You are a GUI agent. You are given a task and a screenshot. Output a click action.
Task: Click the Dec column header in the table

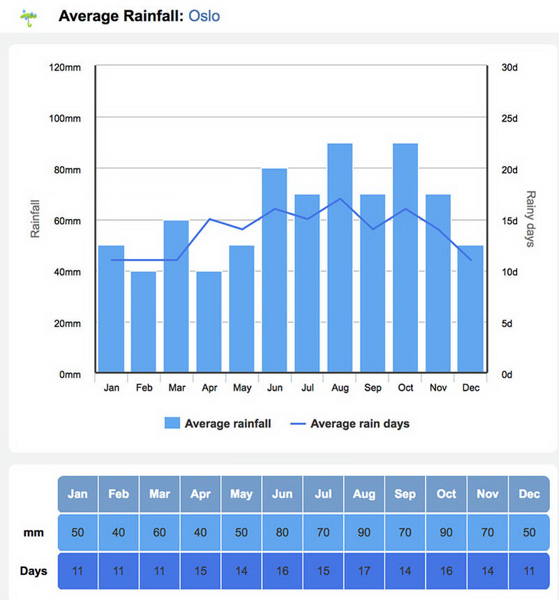click(x=529, y=494)
